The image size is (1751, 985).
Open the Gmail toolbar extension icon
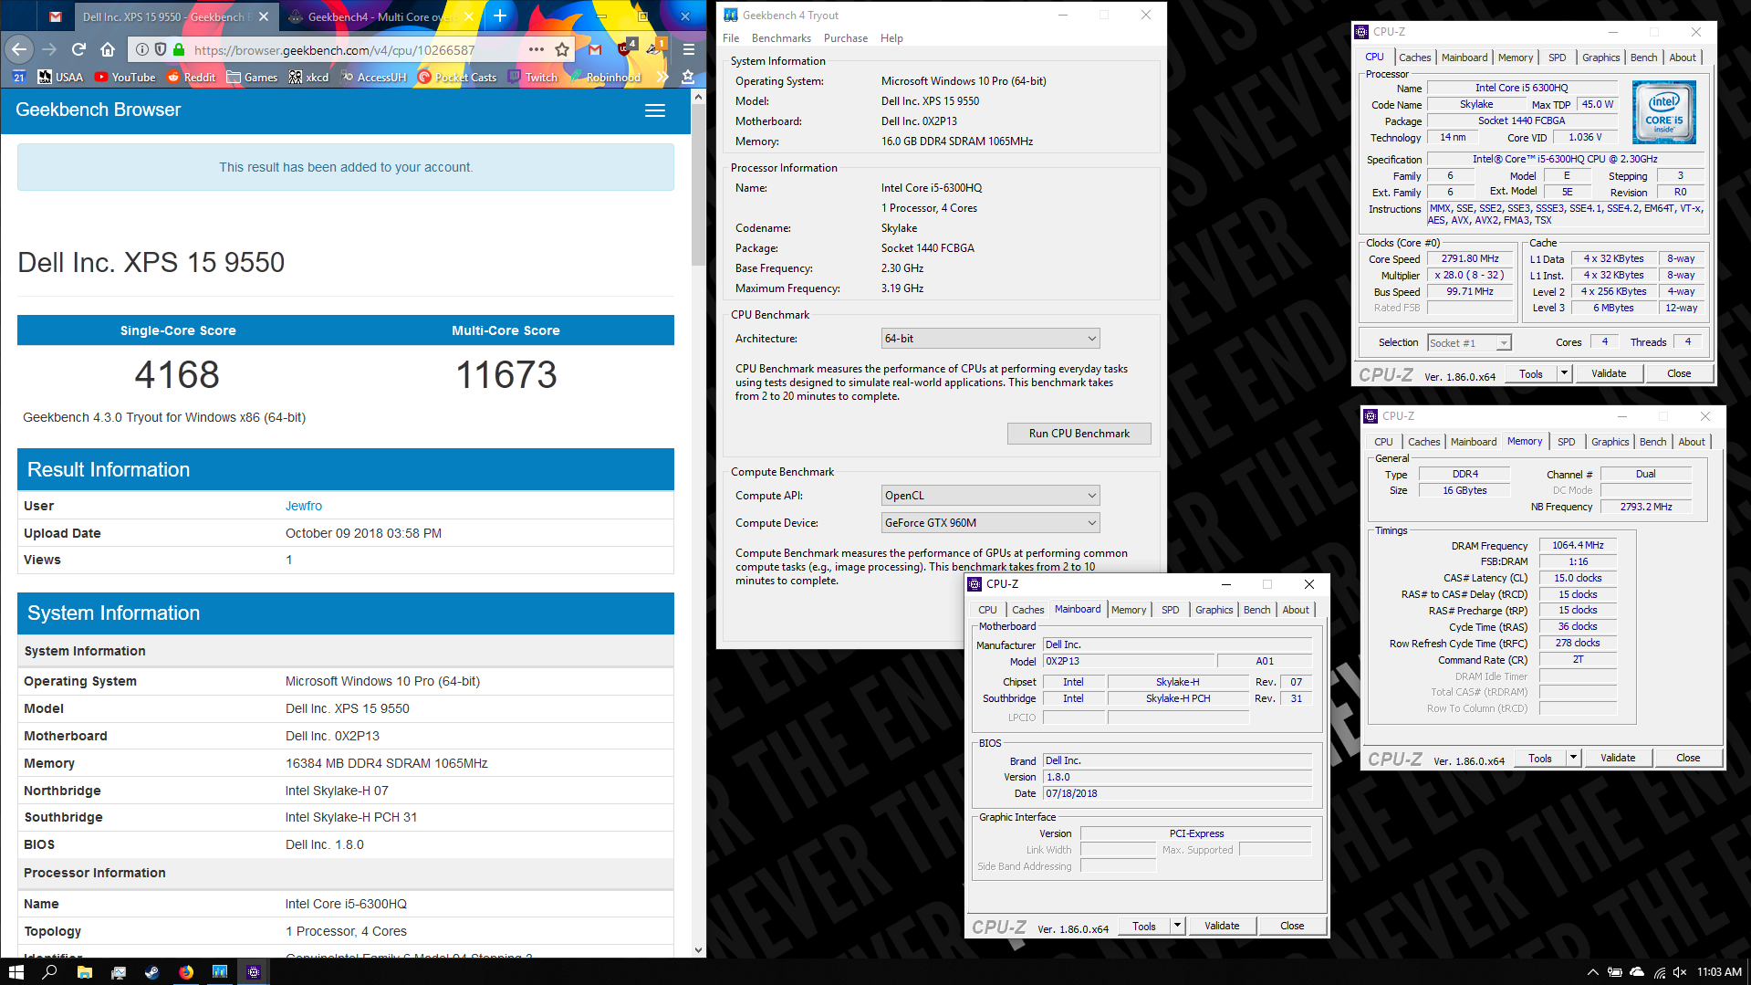[595, 49]
